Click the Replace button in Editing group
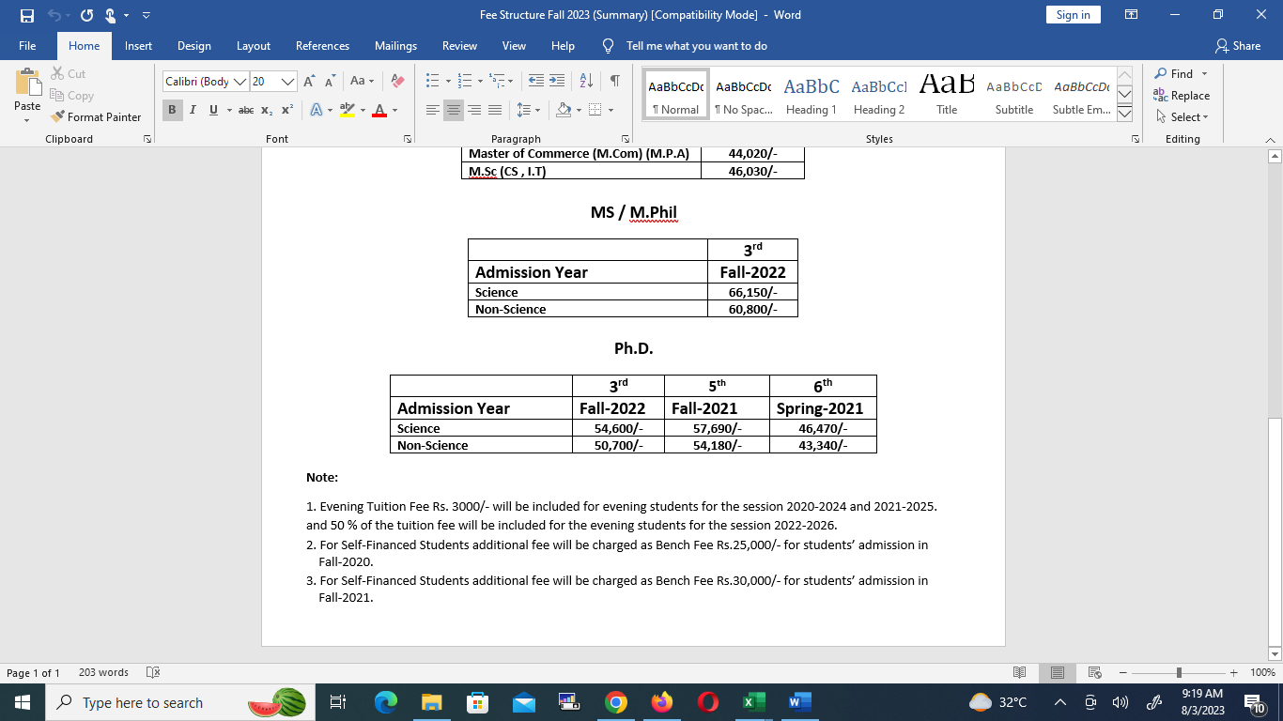Image resolution: width=1283 pixels, height=721 pixels. click(x=1182, y=96)
